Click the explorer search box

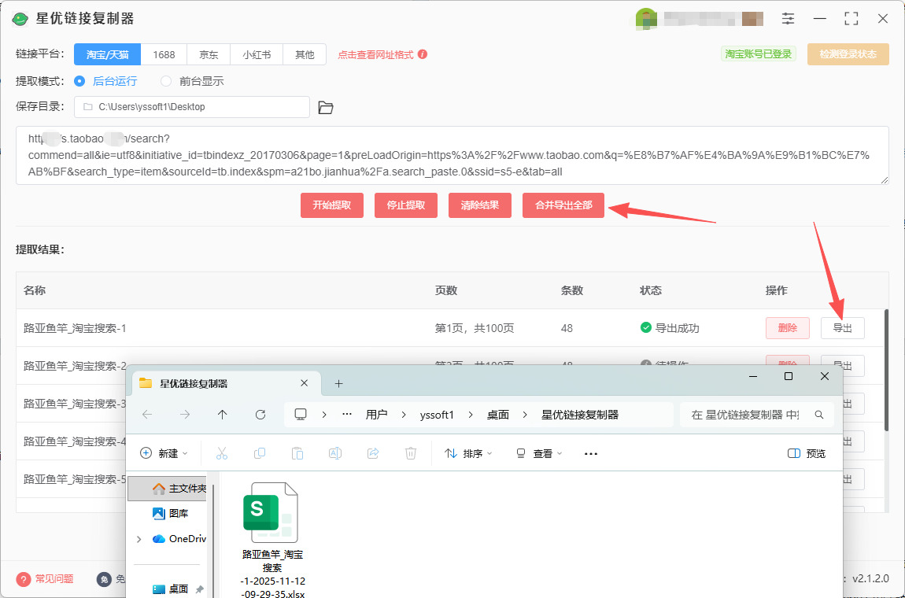pos(757,415)
